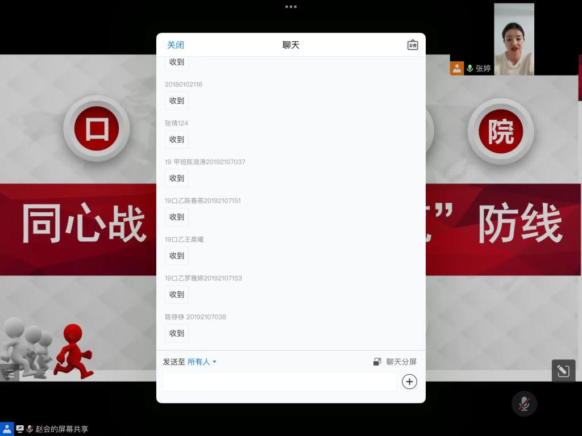Open the 公告 announcement icon in chat header
The height and width of the screenshot is (436, 582).
pos(413,45)
